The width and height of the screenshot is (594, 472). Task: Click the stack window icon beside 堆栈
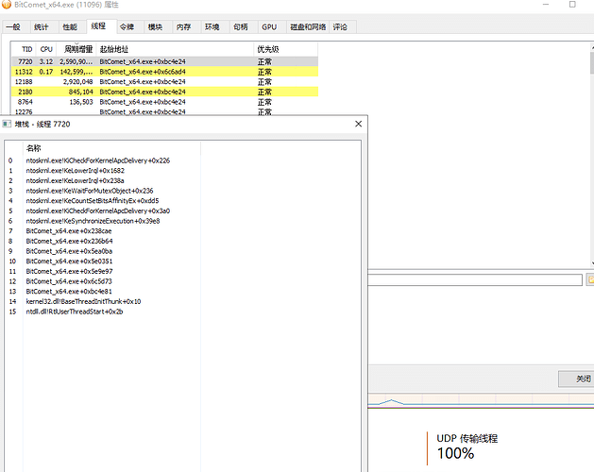click(x=7, y=124)
